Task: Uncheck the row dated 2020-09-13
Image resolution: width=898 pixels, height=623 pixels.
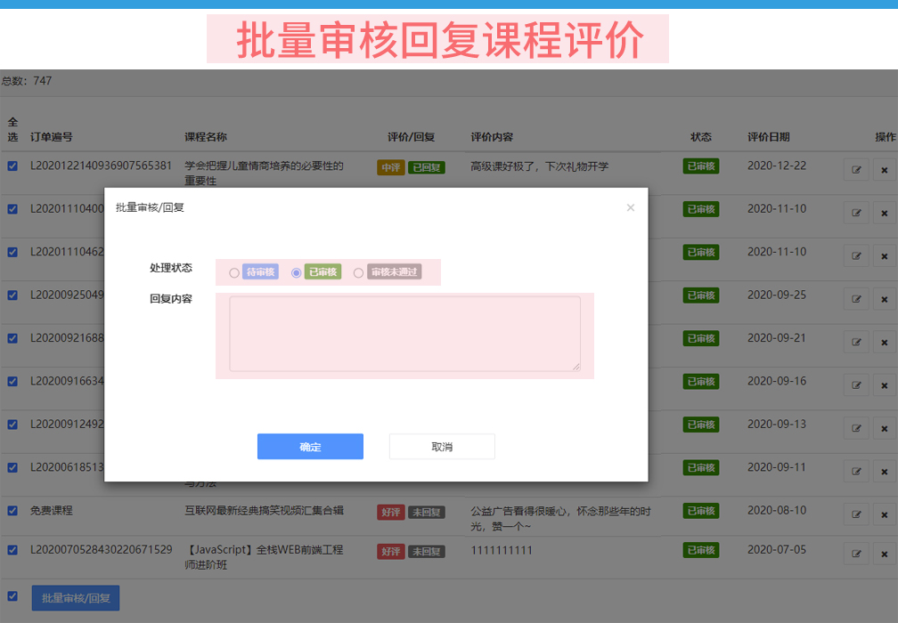Action: pos(12,425)
